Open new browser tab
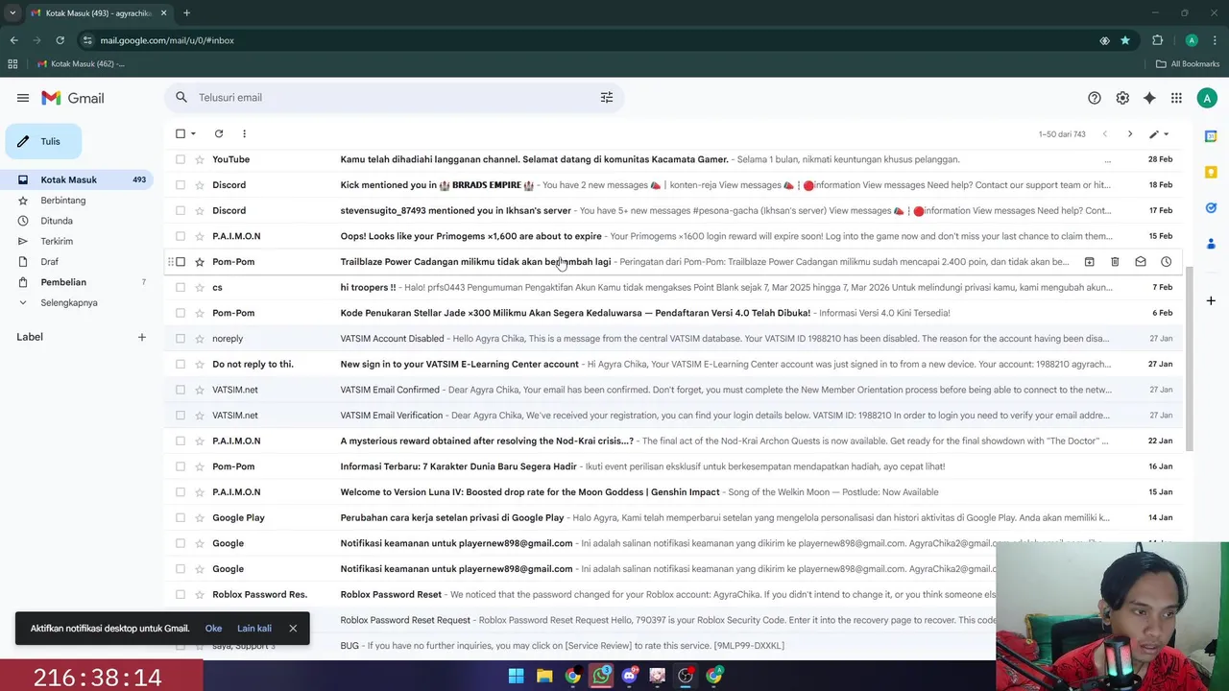Viewport: 1229px width, 691px height. tap(186, 12)
